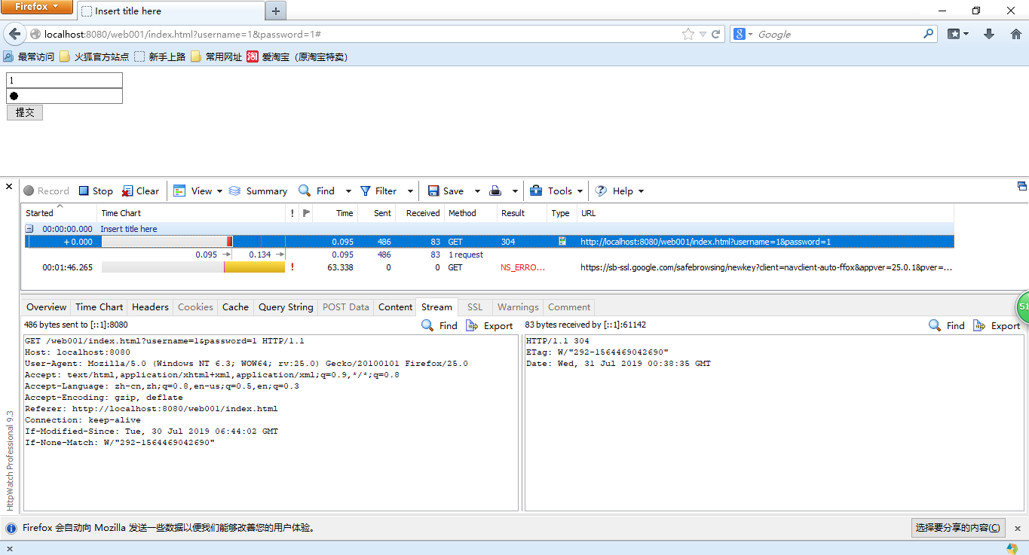Click Export in the response stream pane
The height and width of the screenshot is (555, 1029).
tap(997, 325)
